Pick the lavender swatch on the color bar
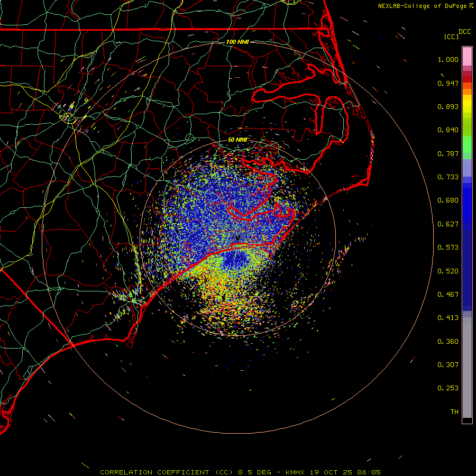This screenshot has width=476, height=476. [467, 168]
